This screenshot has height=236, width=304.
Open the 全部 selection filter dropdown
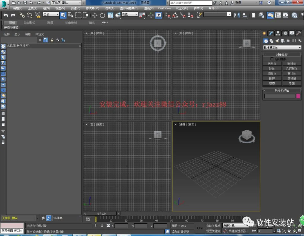coord(51,14)
